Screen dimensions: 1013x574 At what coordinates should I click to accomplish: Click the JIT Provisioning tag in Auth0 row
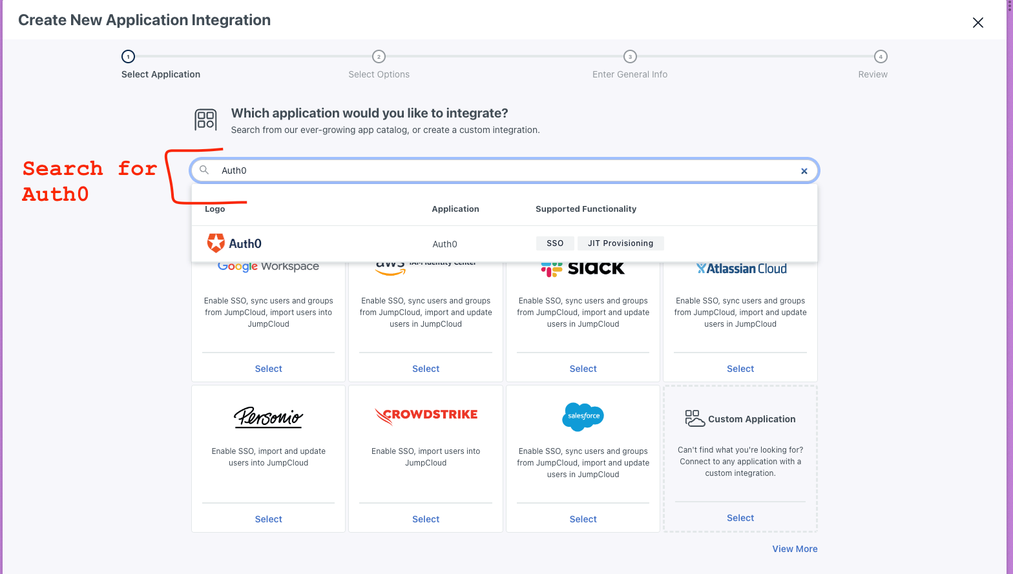coord(620,243)
